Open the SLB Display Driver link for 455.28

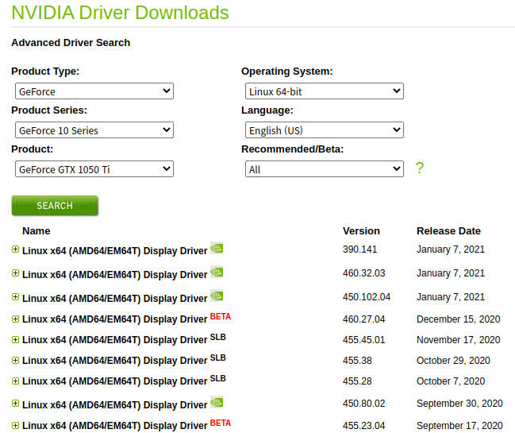(x=114, y=381)
